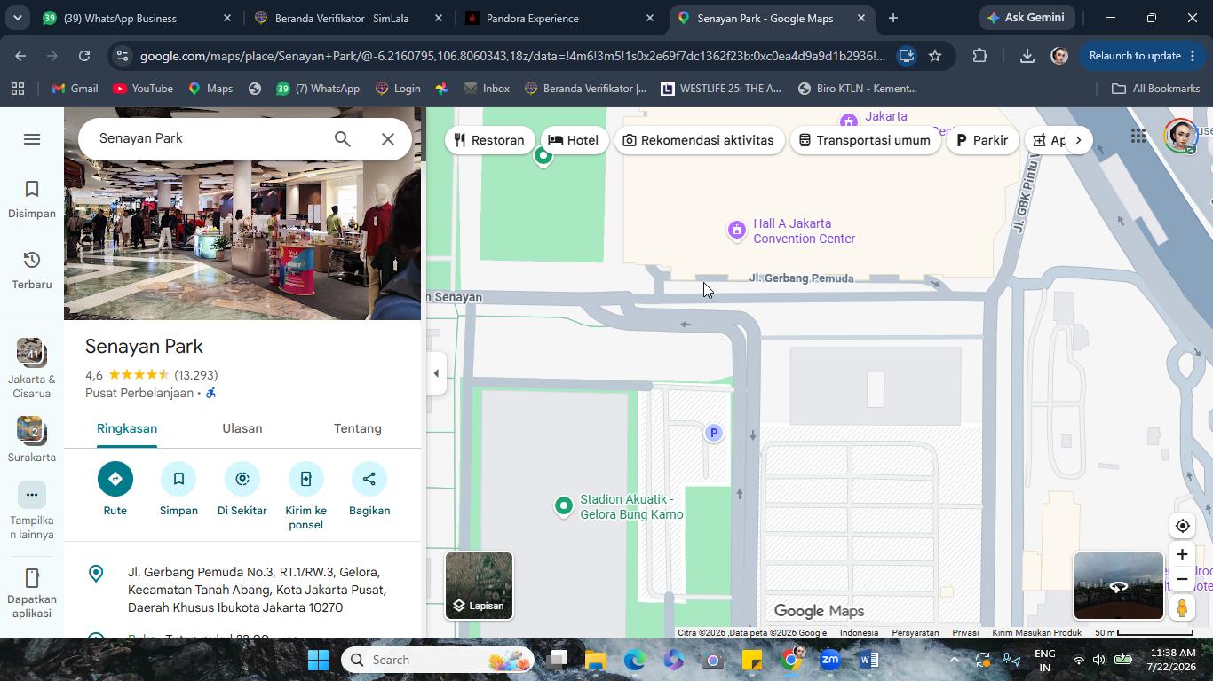Filter by Rekomendasi aktivitas
The width and height of the screenshot is (1213, 681).
click(x=699, y=140)
